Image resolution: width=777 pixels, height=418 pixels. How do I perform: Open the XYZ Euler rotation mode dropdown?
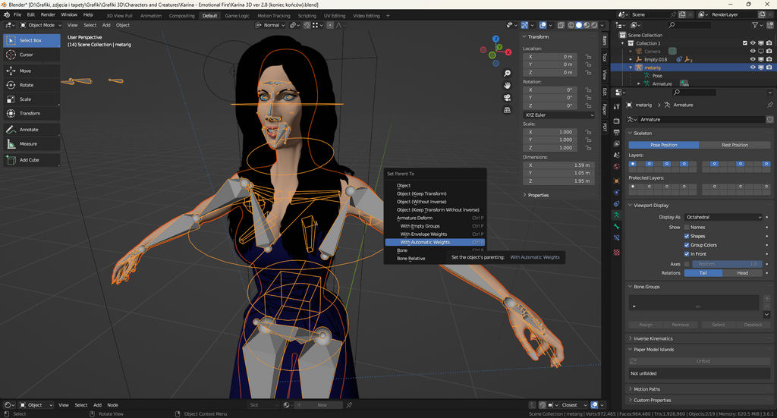click(559, 115)
